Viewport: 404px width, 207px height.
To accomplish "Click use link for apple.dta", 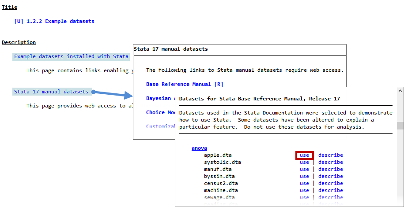I will coord(304,155).
